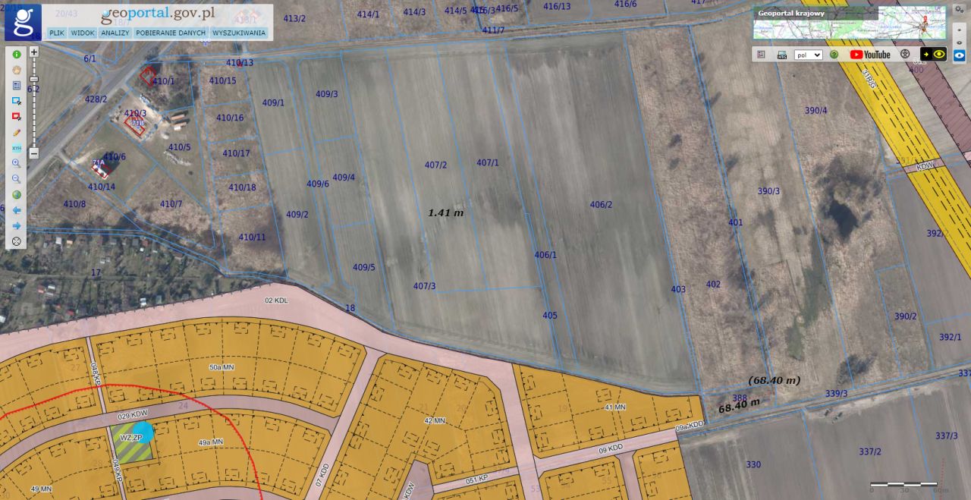Click the blue 'g' geoportal logo
Screen dimensions: 971x500
[23, 22]
